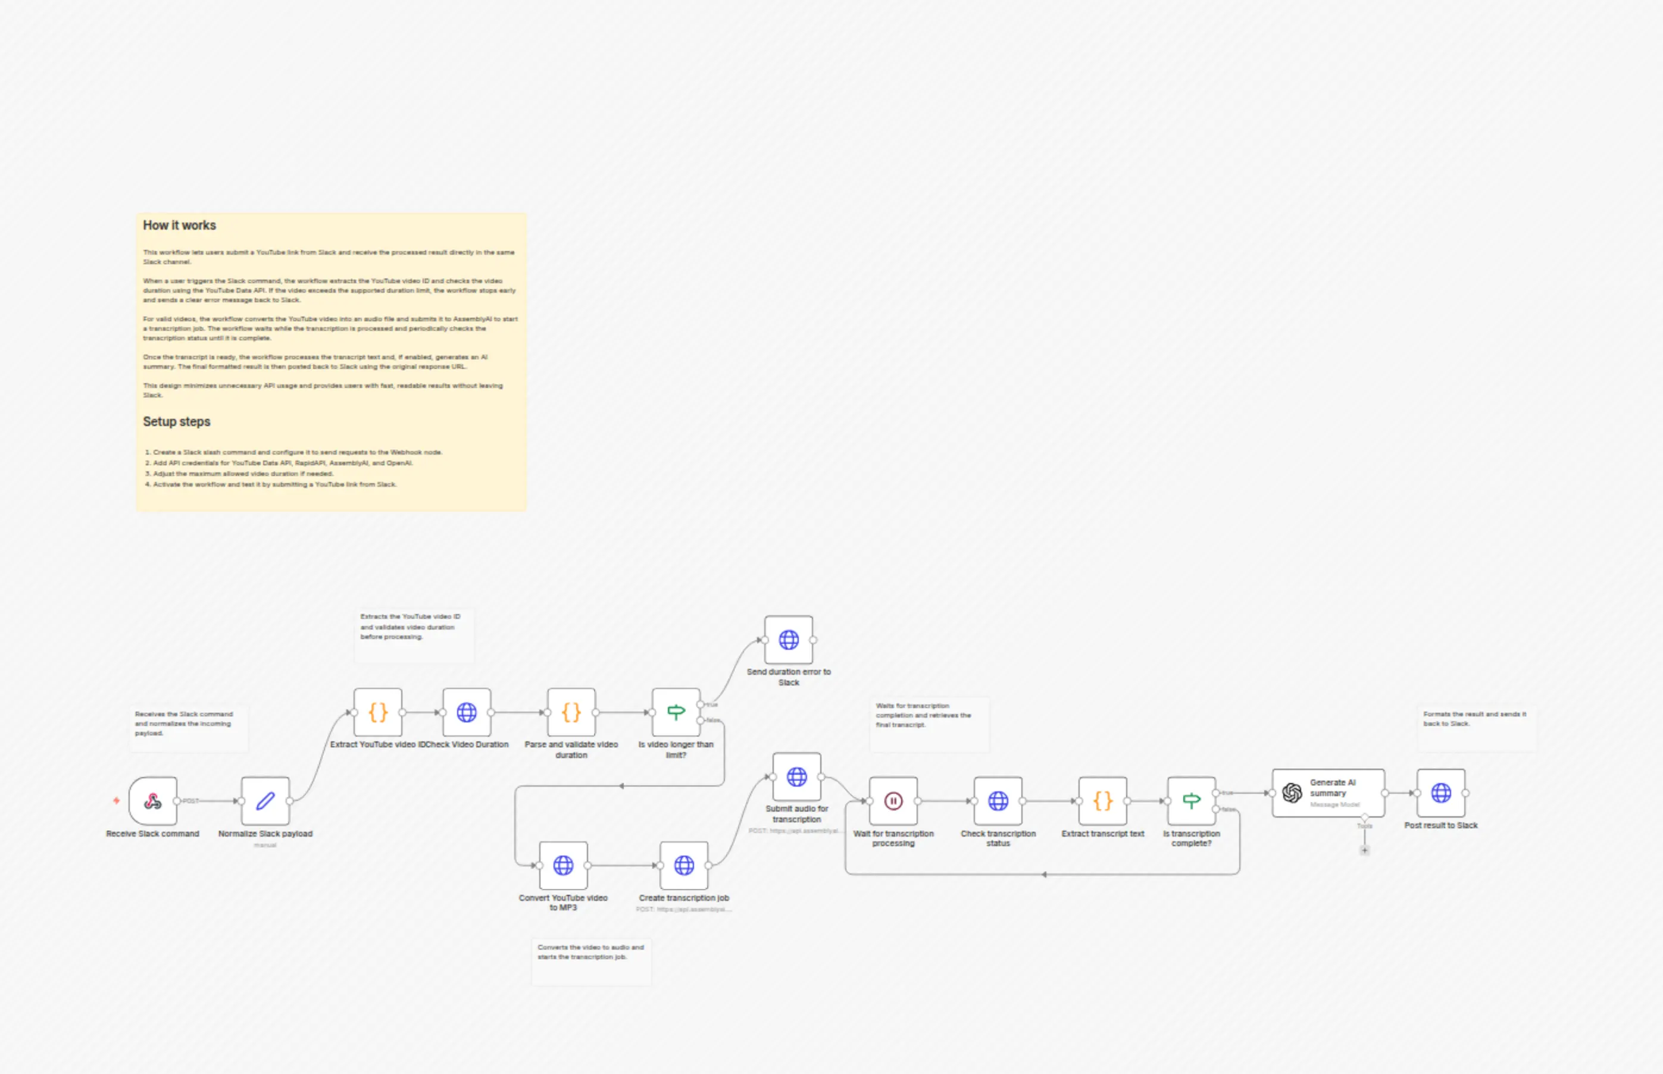Click the 'Is video longer than limit?' node
Viewport: 1663px width, 1074px height.
click(676, 712)
